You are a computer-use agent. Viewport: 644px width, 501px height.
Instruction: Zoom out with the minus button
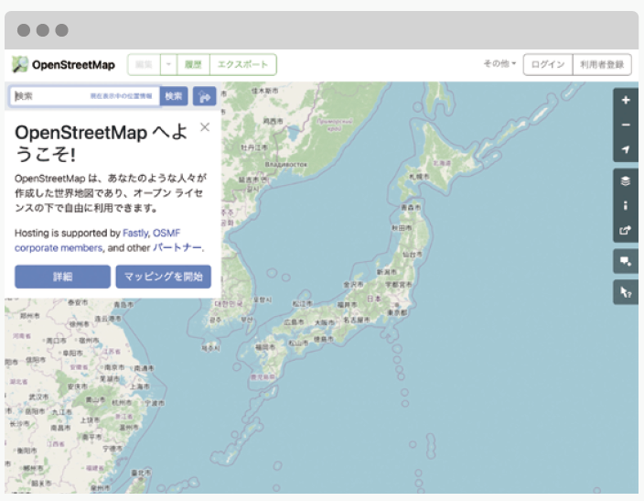click(626, 125)
